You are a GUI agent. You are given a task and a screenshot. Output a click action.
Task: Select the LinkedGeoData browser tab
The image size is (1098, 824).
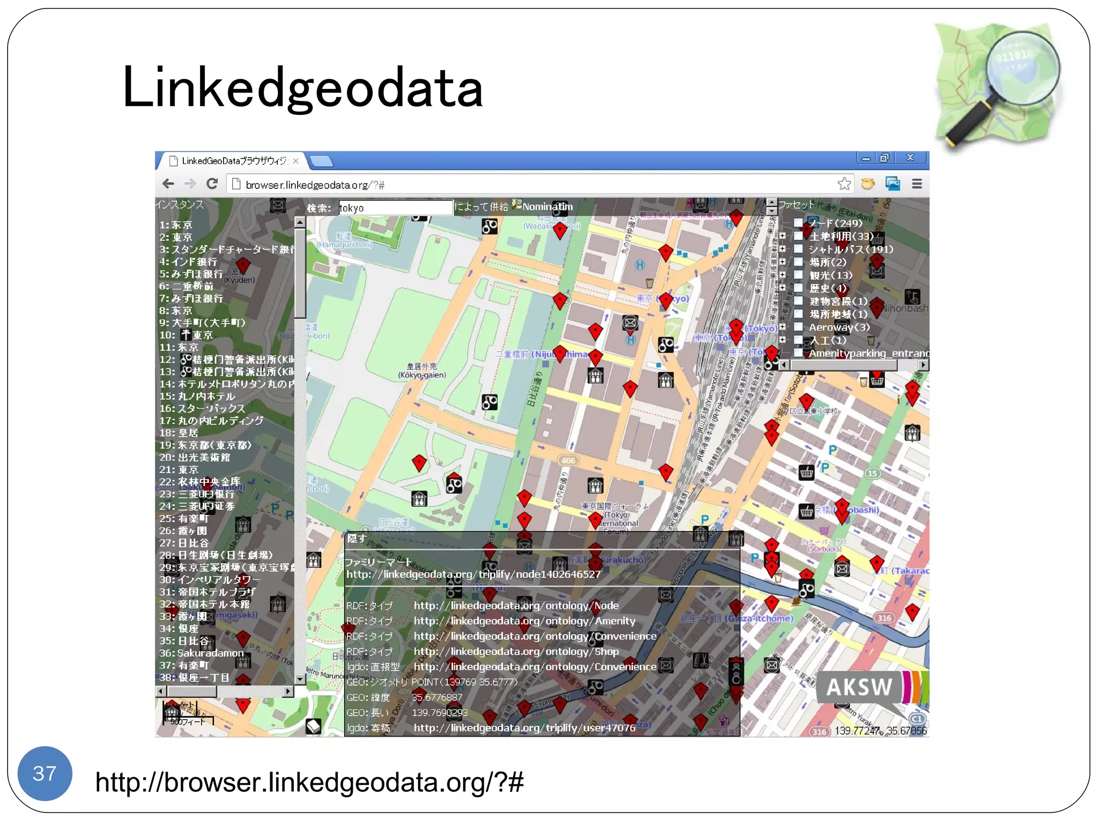coord(234,161)
